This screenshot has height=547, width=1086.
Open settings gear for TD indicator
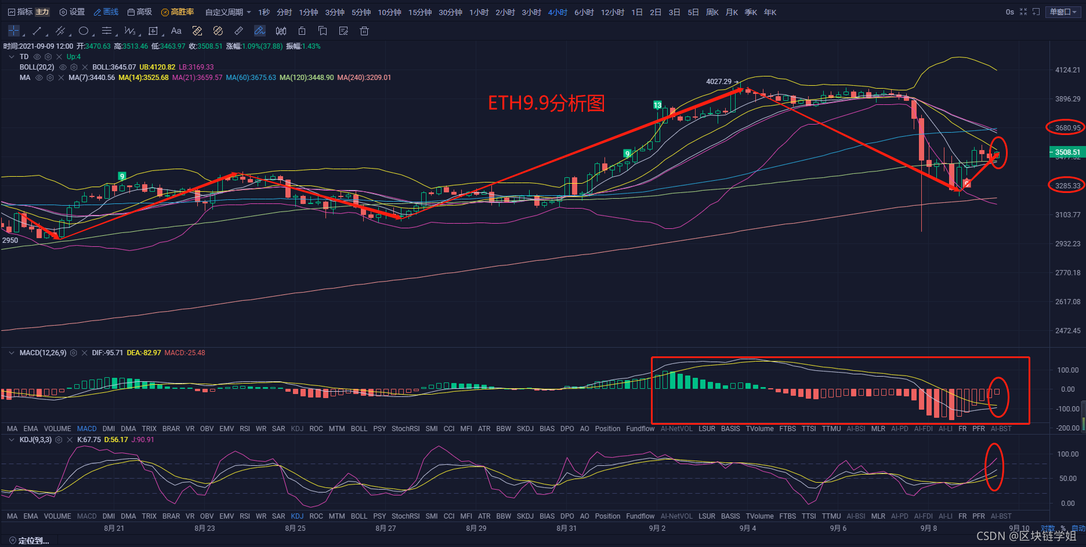click(48, 57)
